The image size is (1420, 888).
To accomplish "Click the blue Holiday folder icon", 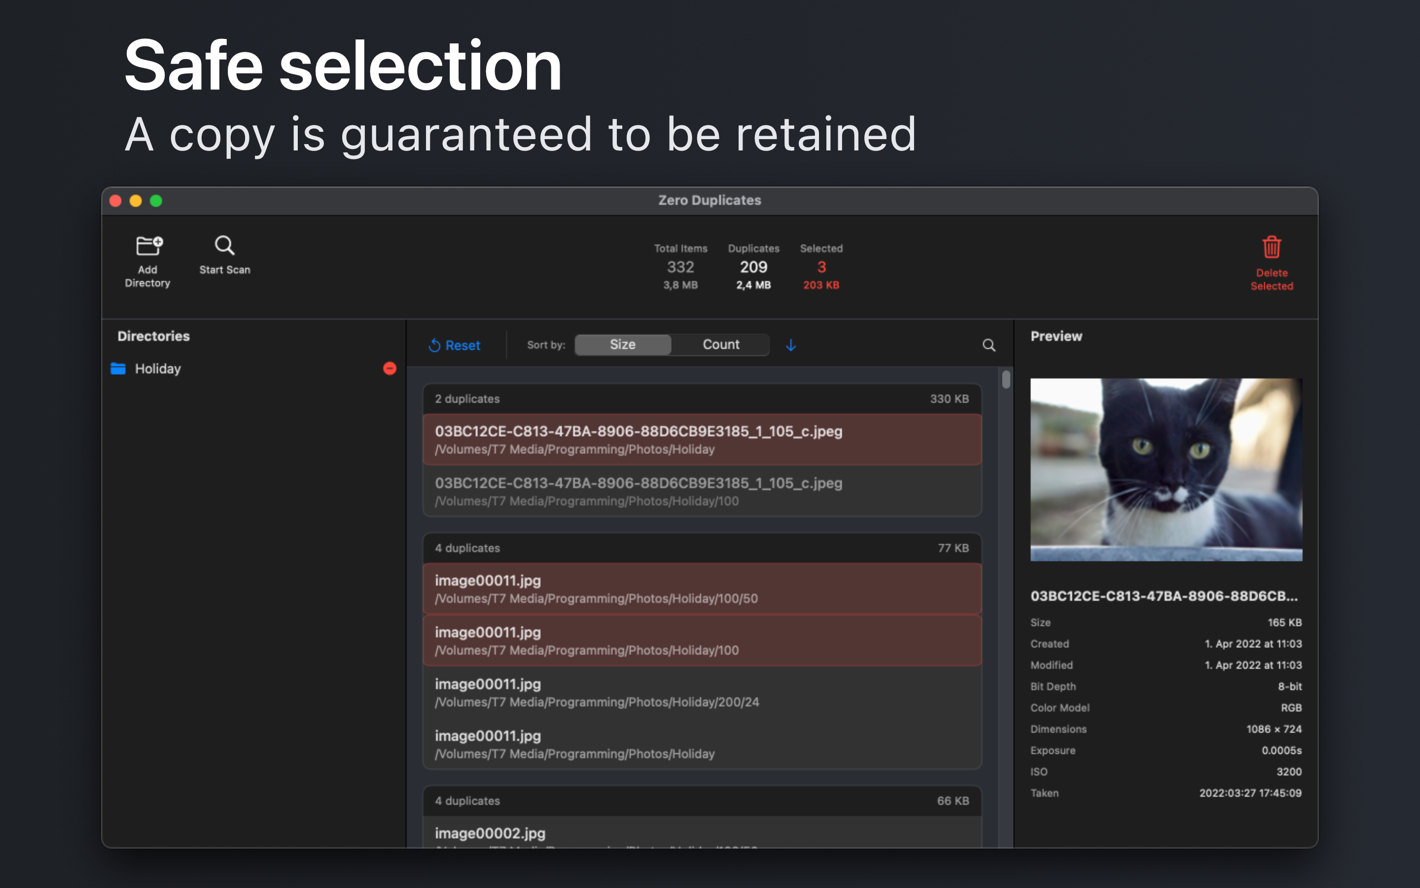I will (118, 368).
